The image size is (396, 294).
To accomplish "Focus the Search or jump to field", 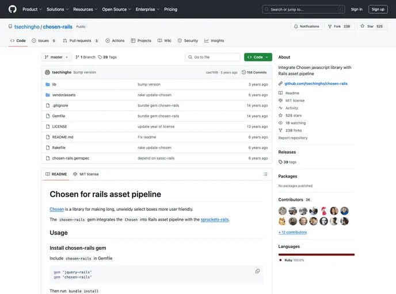I will coord(303,9).
